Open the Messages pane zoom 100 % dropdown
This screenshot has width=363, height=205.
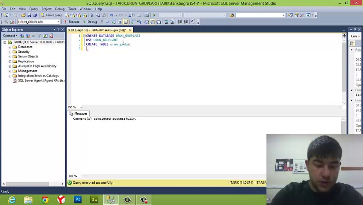coord(82,176)
